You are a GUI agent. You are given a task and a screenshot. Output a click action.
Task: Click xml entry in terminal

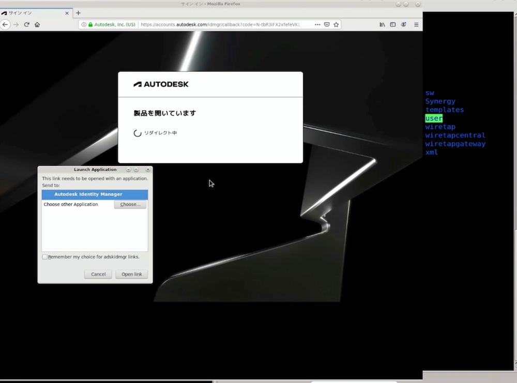(x=432, y=152)
